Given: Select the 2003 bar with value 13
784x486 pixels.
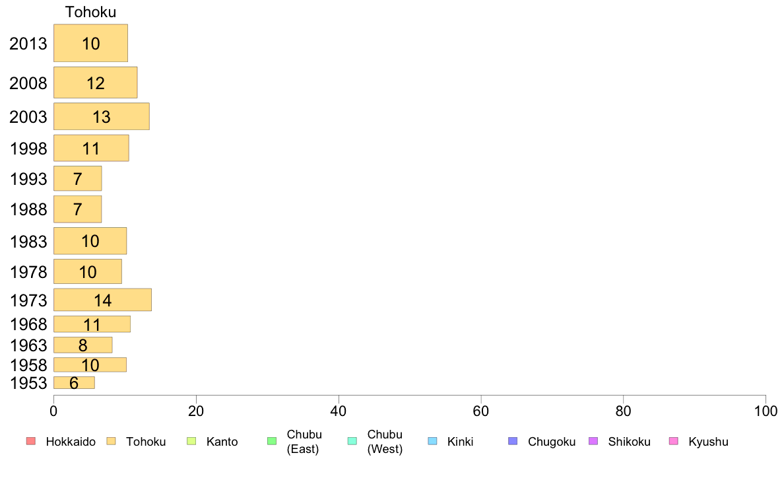Looking at the screenshot, I should 102,116.
